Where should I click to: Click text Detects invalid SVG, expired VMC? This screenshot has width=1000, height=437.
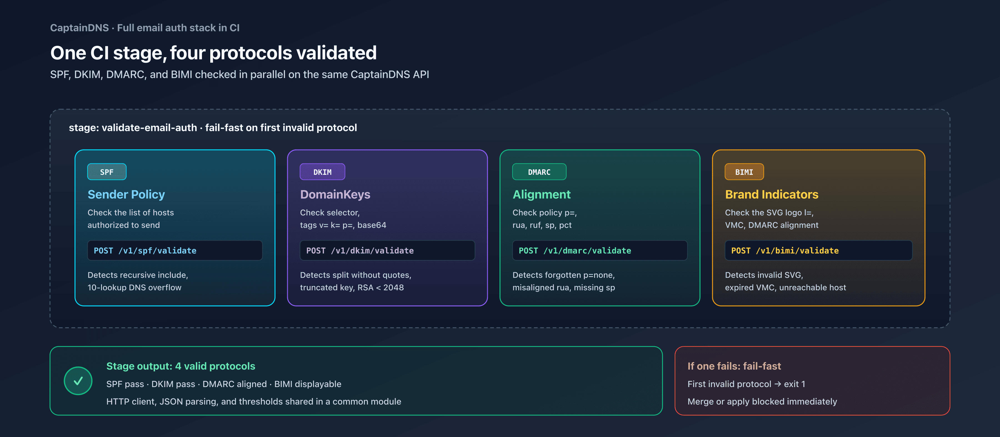tap(785, 281)
